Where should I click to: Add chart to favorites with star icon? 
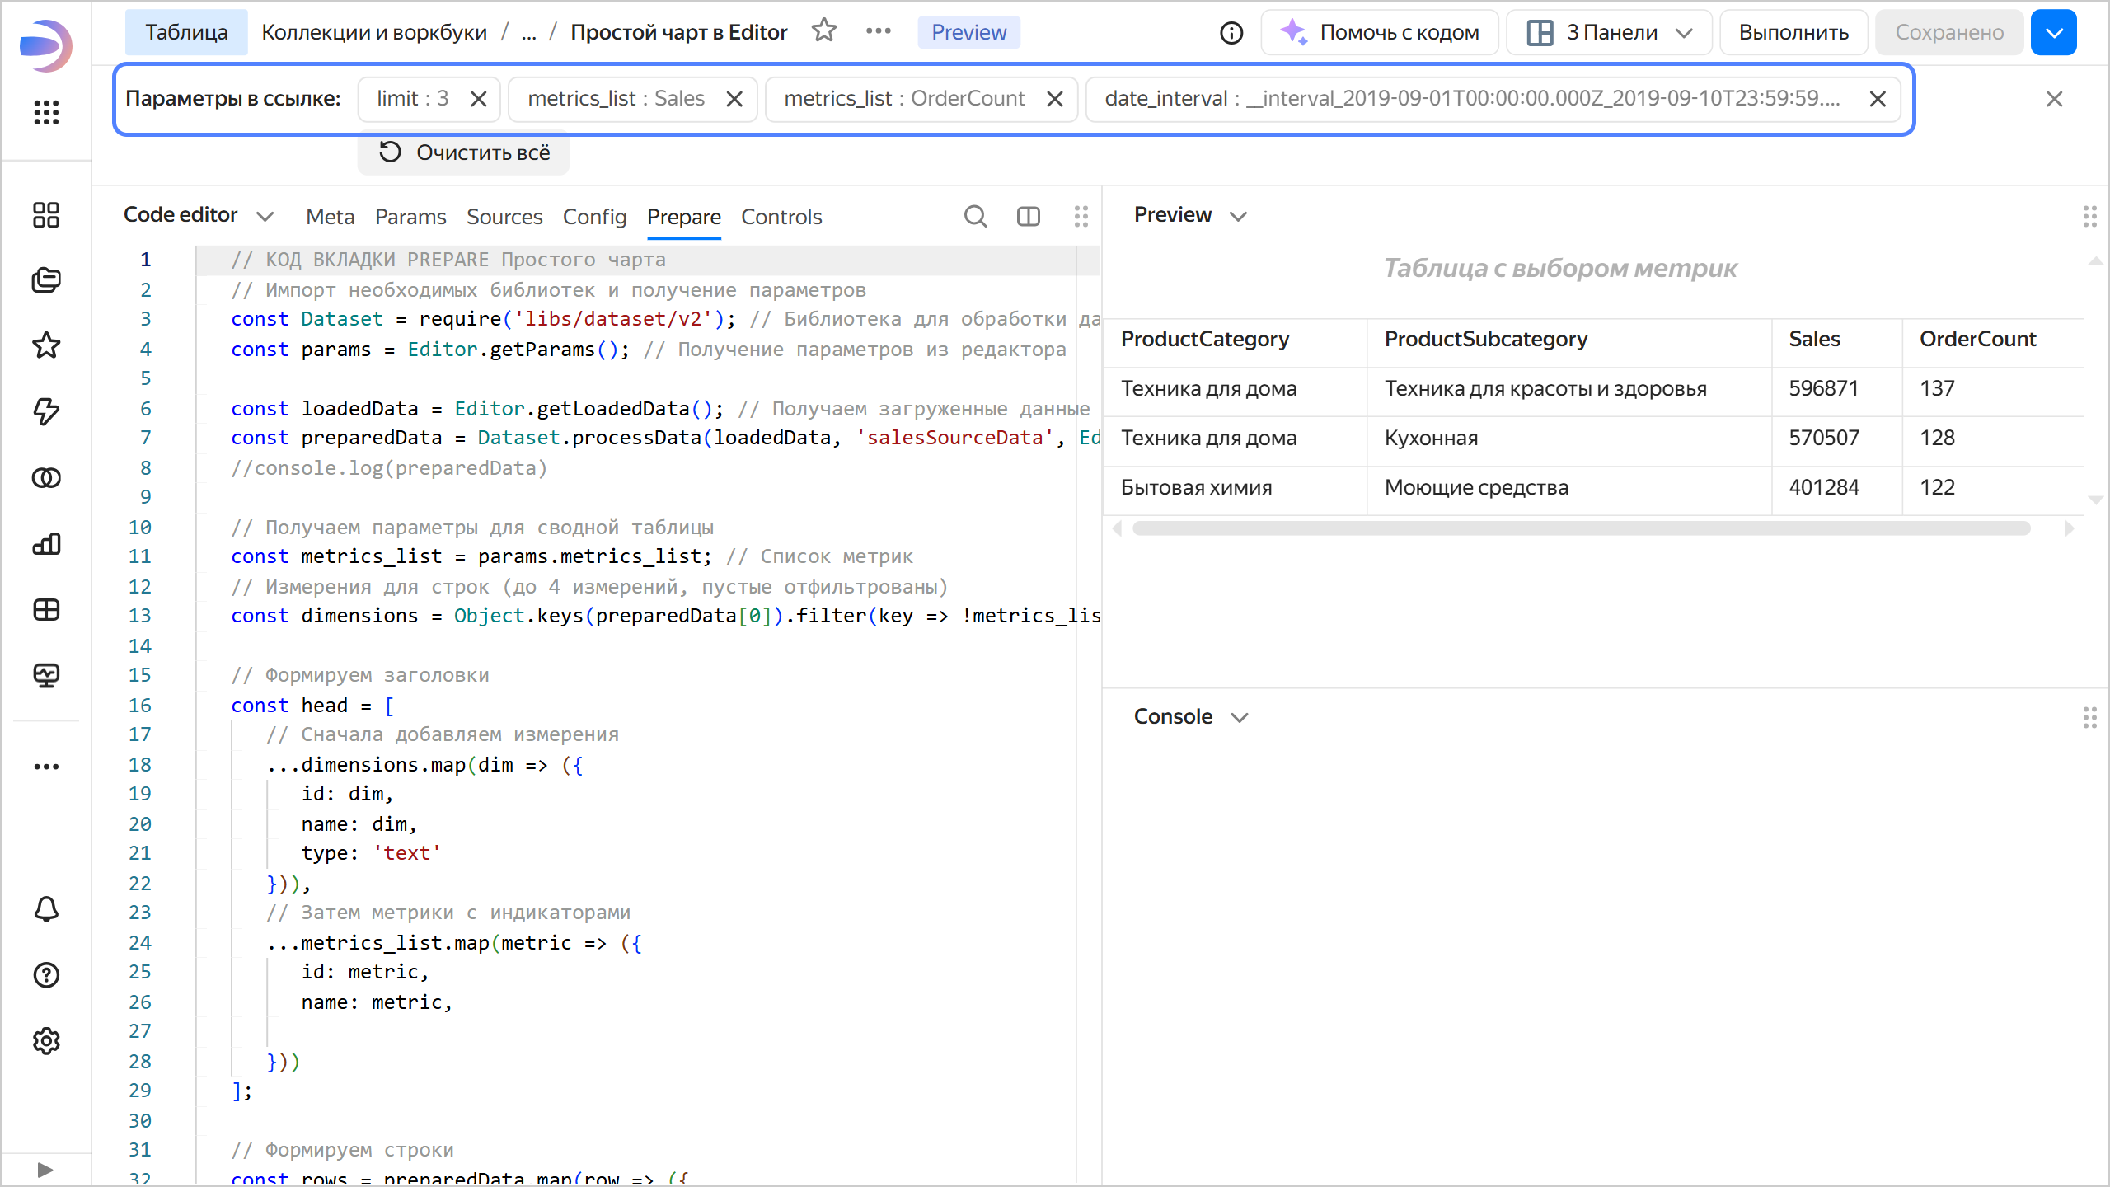click(823, 31)
